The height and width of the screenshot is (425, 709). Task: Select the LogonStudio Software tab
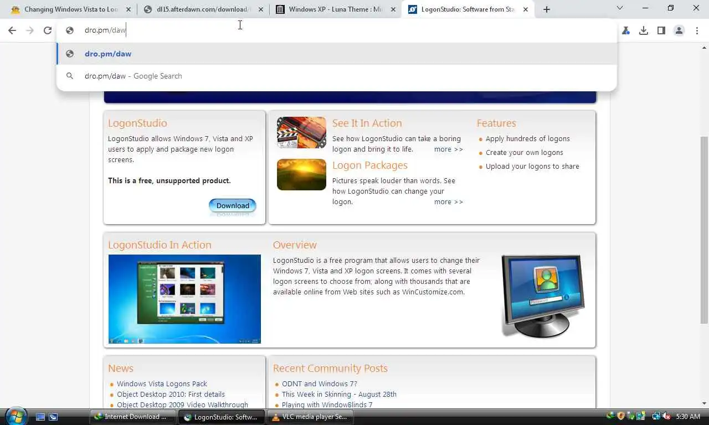tap(468, 9)
